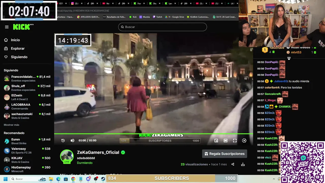
Task: Close the Instagram browser tab
Action: click(x=82, y=4)
